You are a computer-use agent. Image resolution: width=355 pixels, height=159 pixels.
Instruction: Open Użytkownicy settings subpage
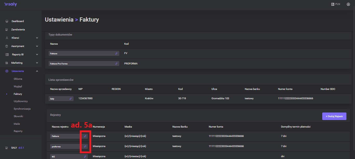click(x=21, y=101)
